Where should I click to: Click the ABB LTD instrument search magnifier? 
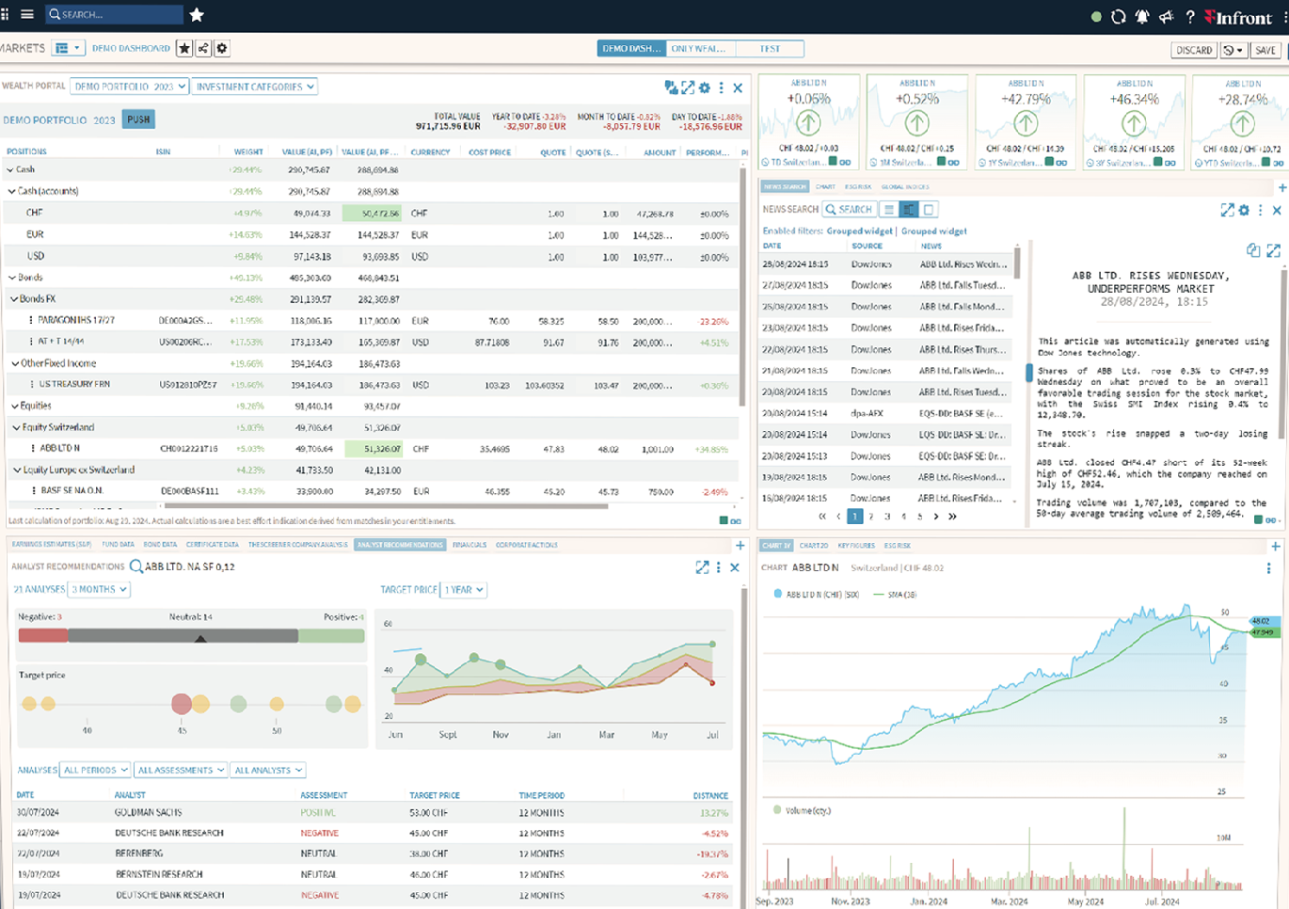136,566
